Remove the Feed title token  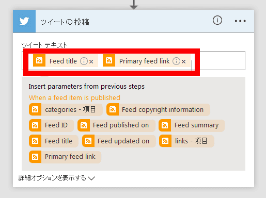click(x=91, y=61)
